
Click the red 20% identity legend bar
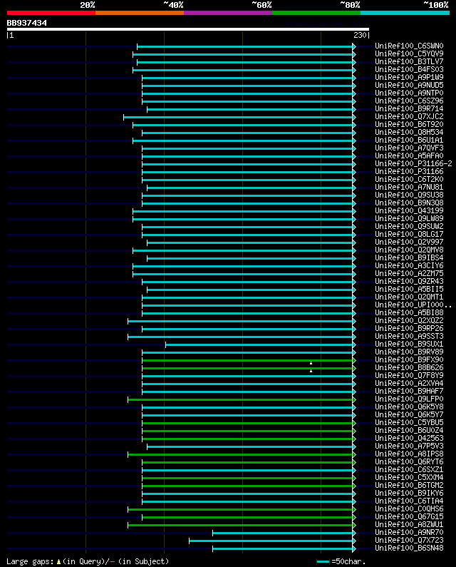coord(51,13)
